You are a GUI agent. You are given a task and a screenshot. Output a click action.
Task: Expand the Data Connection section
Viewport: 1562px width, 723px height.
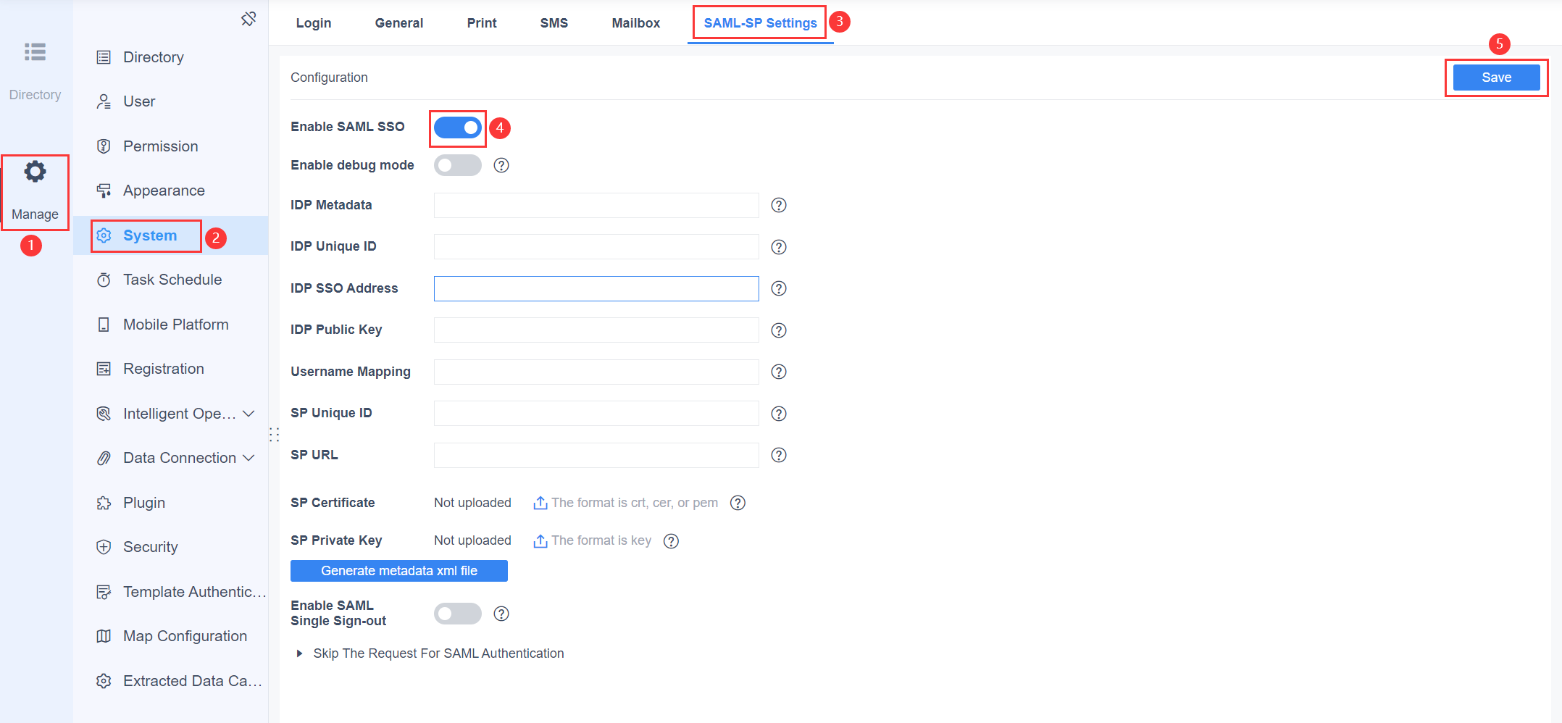(250, 457)
